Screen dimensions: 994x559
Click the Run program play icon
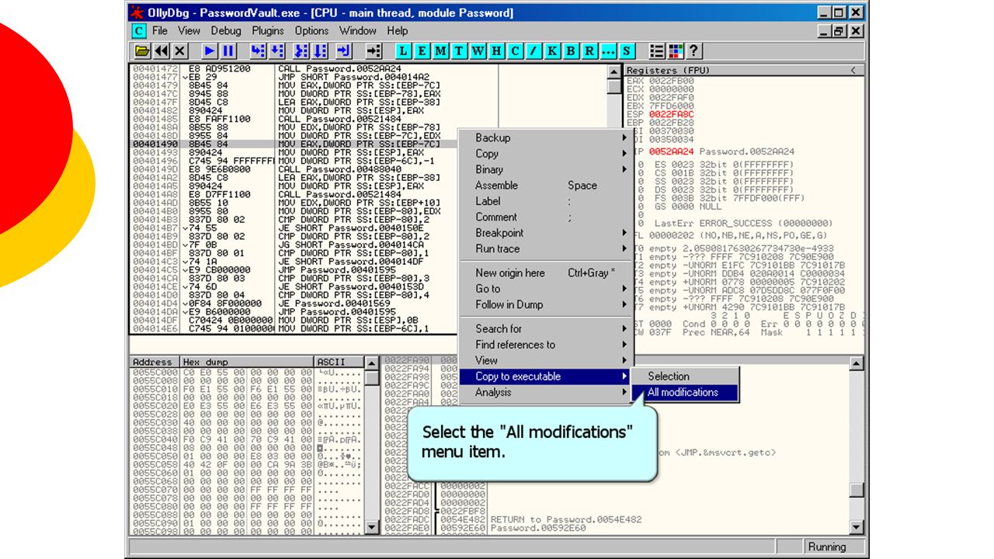pyautogui.click(x=210, y=51)
